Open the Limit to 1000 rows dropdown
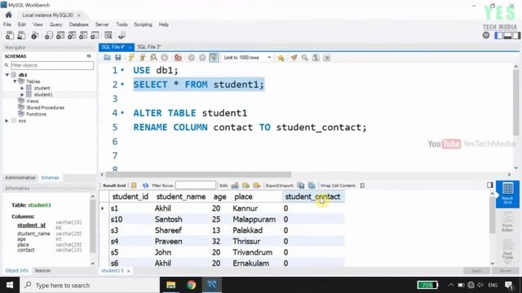Image resolution: width=522 pixels, height=293 pixels. click(247, 58)
